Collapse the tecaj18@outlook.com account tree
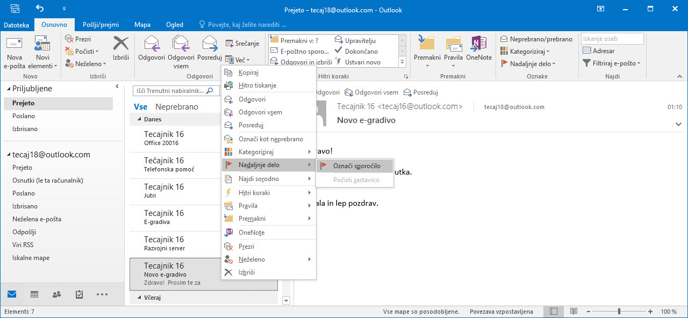The width and height of the screenshot is (688, 318). pos(9,155)
